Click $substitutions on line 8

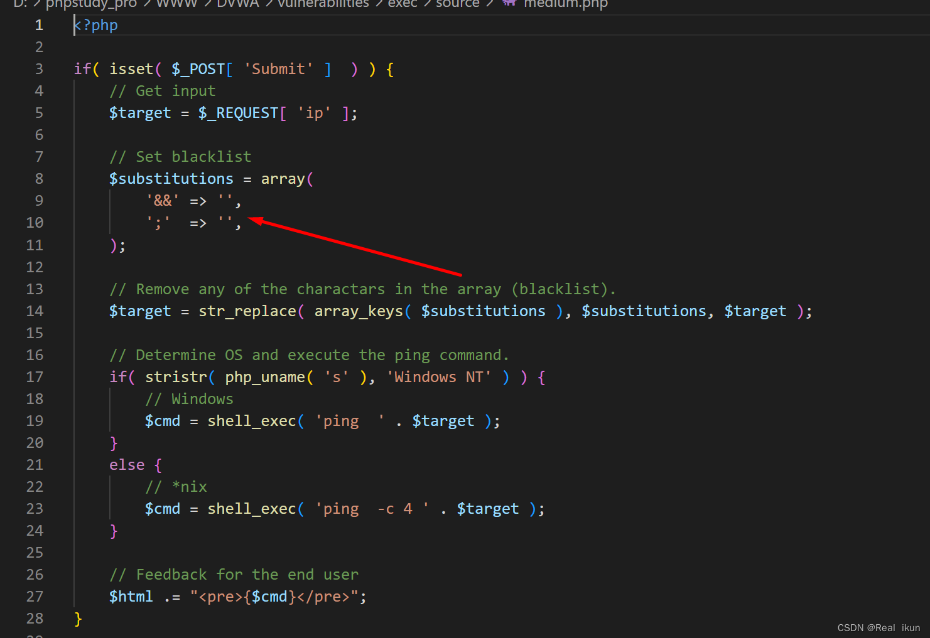point(171,179)
